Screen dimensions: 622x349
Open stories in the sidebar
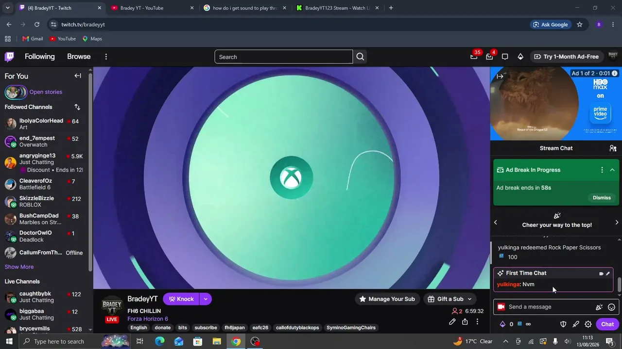coord(46,92)
